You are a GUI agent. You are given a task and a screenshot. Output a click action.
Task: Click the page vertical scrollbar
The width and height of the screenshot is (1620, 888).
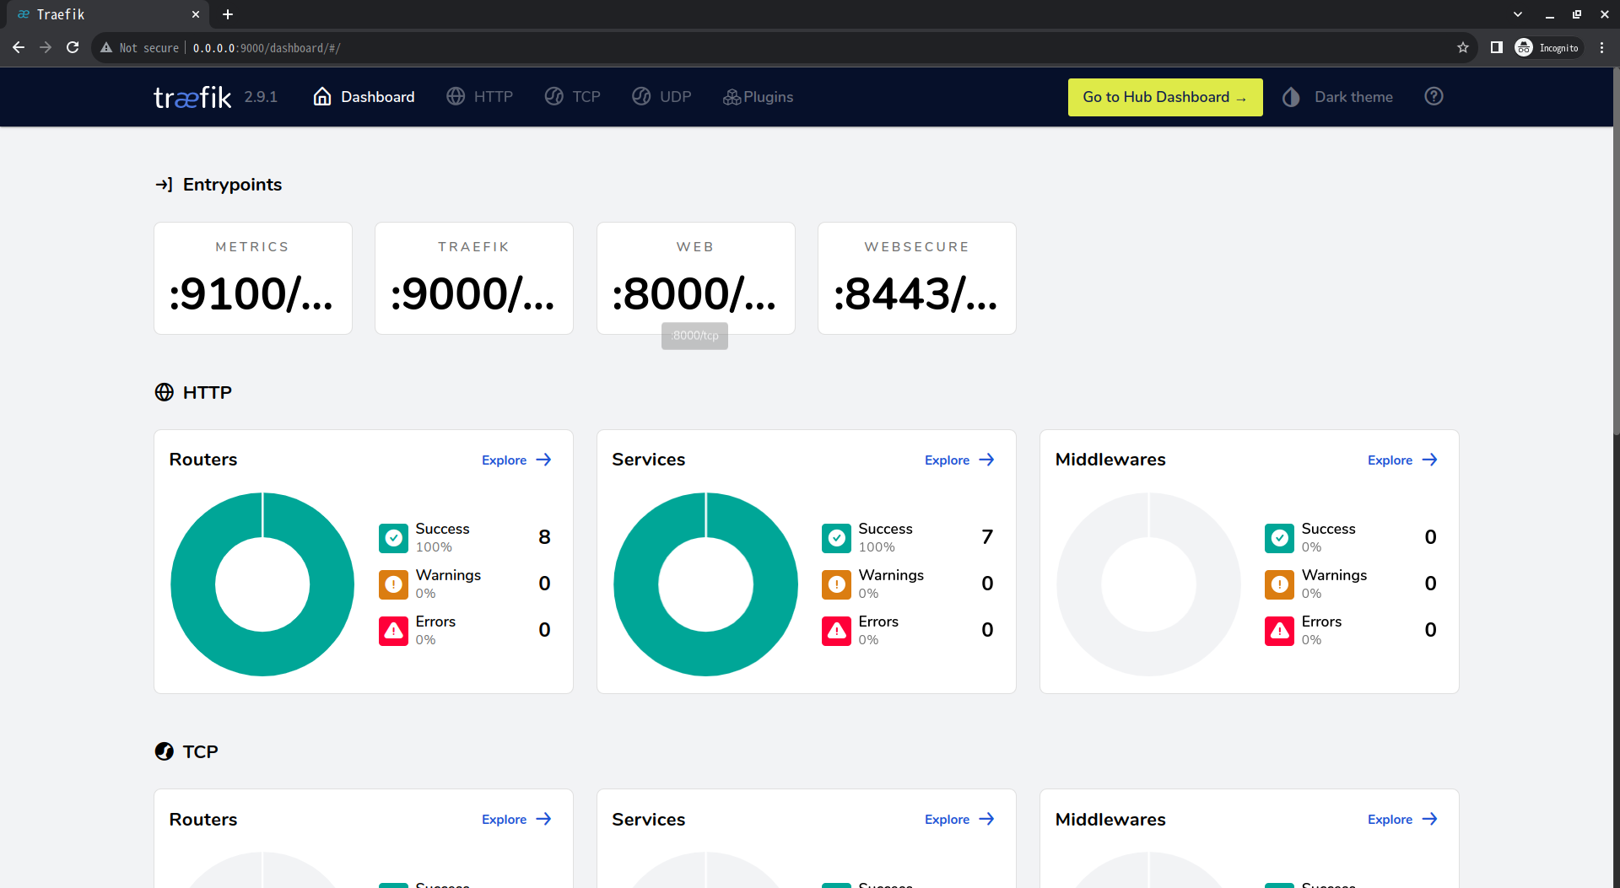tap(1616, 253)
